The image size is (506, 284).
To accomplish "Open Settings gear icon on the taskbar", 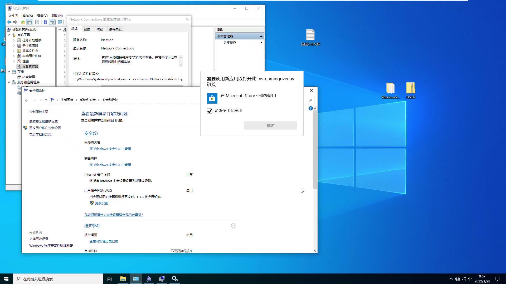I will point(174,278).
